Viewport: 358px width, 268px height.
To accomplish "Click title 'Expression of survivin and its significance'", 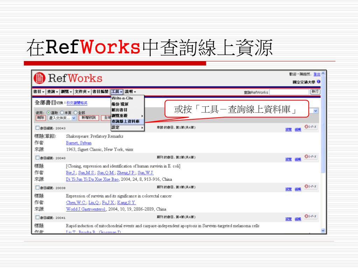I will point(119,196).
